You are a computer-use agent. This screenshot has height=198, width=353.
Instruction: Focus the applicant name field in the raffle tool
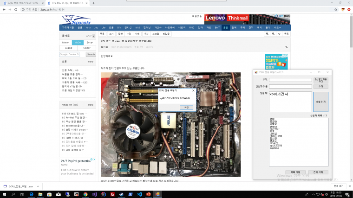tap(290, 86)
